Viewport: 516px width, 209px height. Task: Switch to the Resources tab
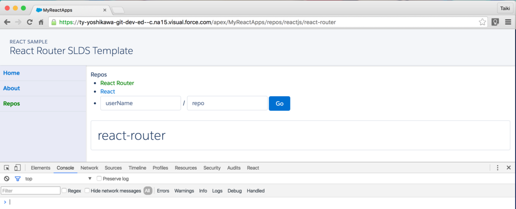pyautogui.click(x=185, y=168)
